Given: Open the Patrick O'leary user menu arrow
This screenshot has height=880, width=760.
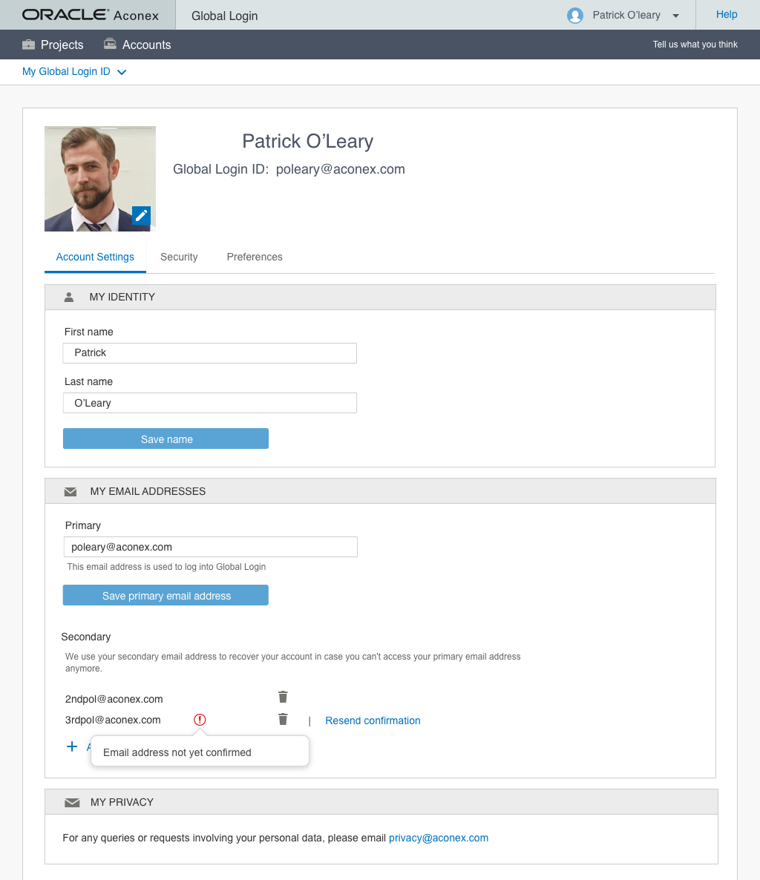Looking at the screenshot, I should coord(675,16).
